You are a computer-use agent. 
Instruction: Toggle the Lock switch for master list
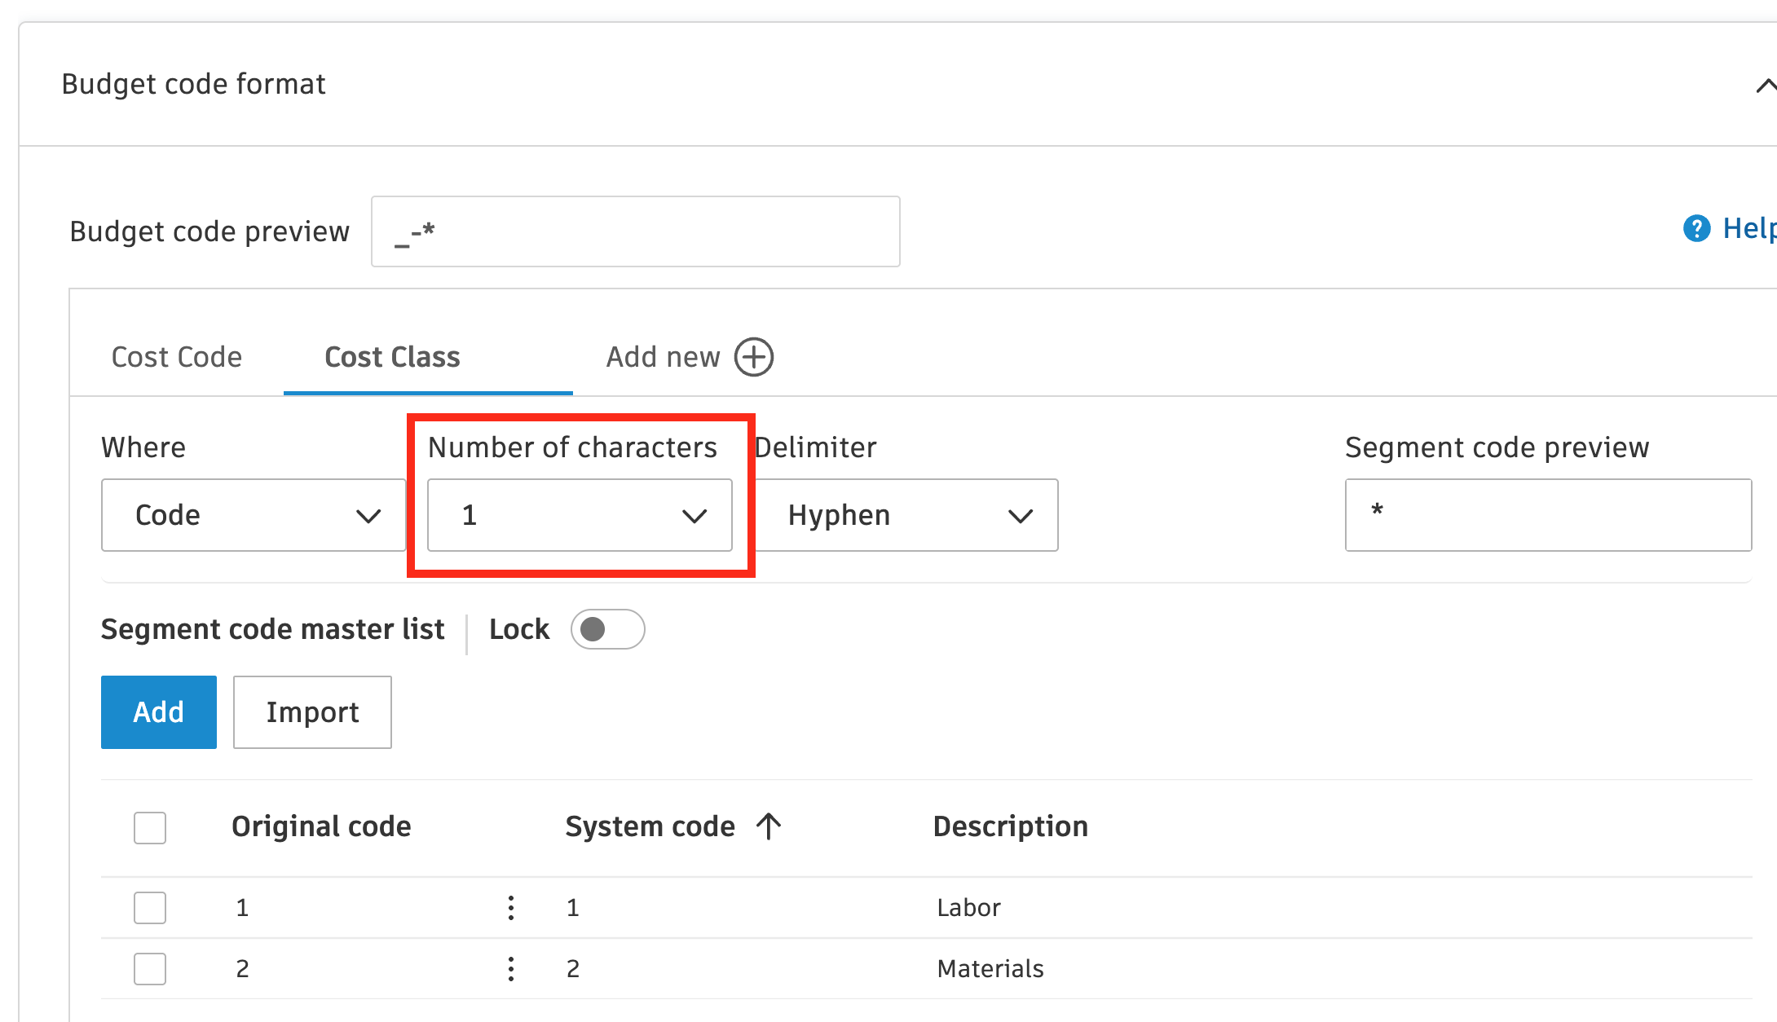pos(607,629)
